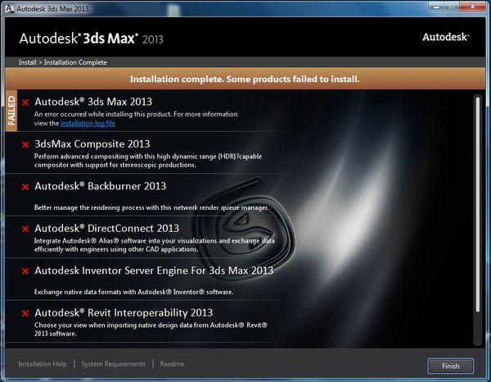Open the Readme link
Screen dimensions: 491x382
pyautogui.click(x=172, y=364)
